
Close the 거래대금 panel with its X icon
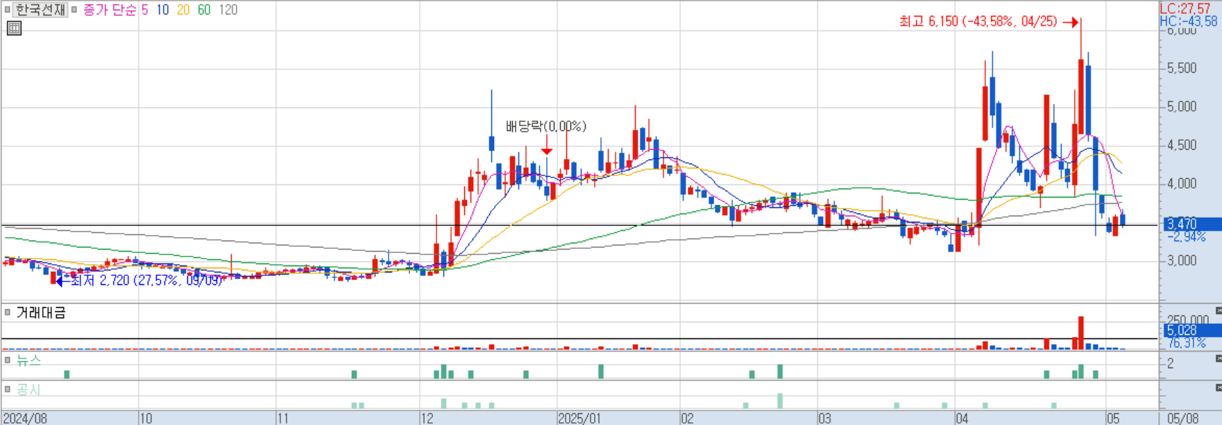point(1218,311)
